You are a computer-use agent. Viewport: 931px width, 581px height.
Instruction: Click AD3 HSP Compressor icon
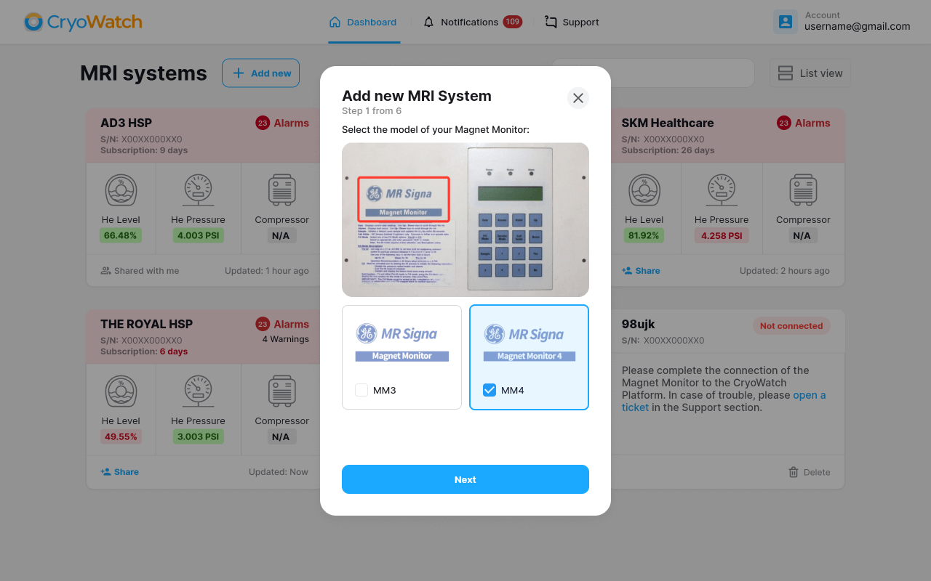point(282,190)
